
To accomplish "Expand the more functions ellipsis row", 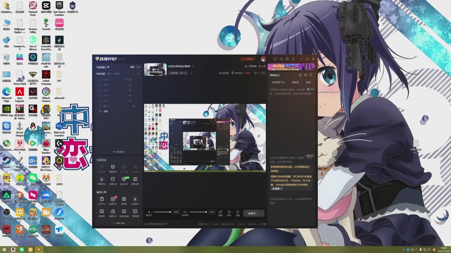I will pos(119,223).
